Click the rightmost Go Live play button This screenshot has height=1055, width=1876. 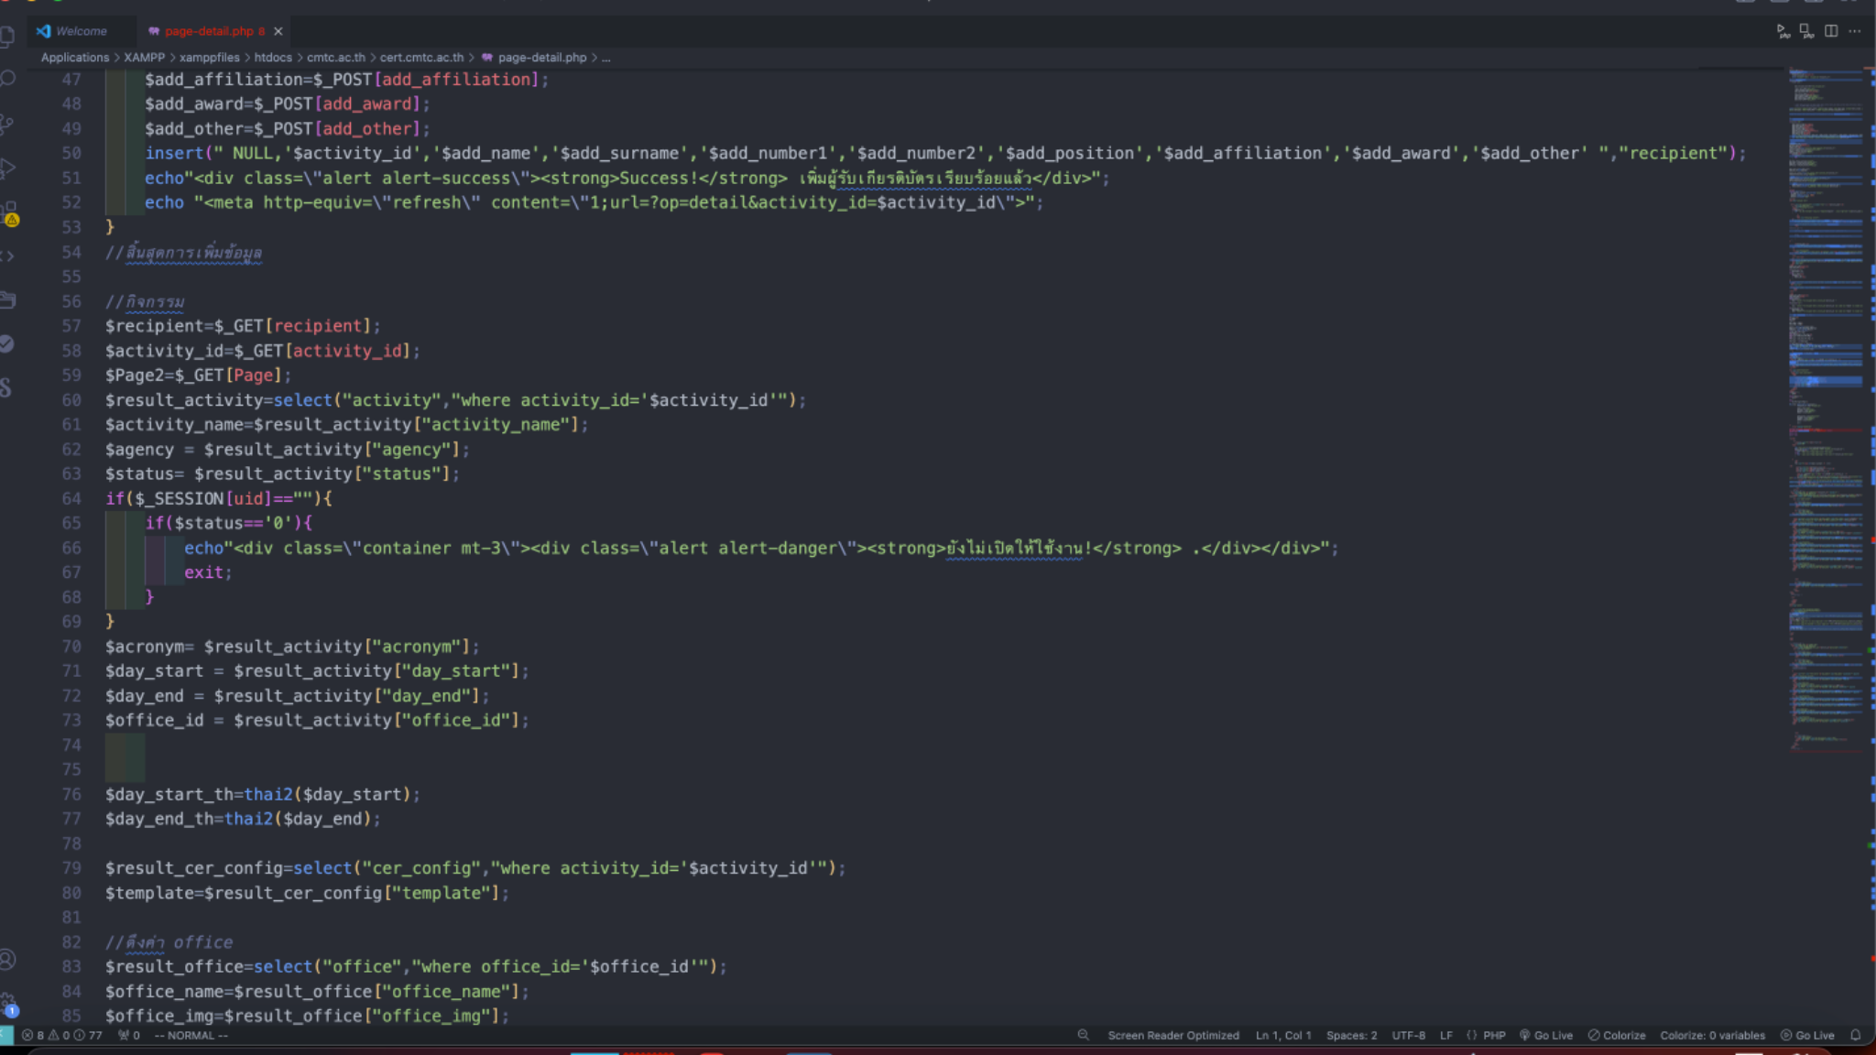tap(1807, 1035)
